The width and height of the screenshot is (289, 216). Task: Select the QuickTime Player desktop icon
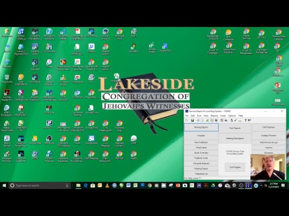click(x=63, y=34)
